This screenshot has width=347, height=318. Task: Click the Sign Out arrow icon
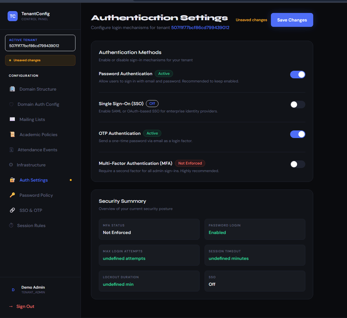pyautogui.click(x=11, y=307)
